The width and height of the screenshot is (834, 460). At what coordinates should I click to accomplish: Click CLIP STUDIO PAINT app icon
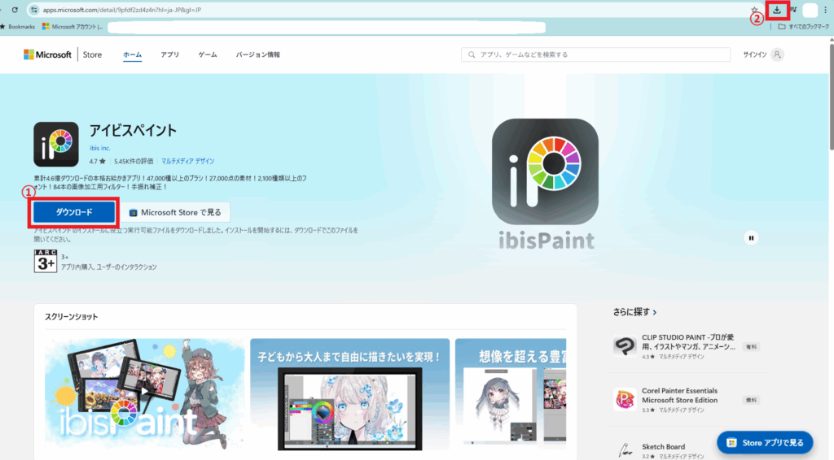(625, 346)
